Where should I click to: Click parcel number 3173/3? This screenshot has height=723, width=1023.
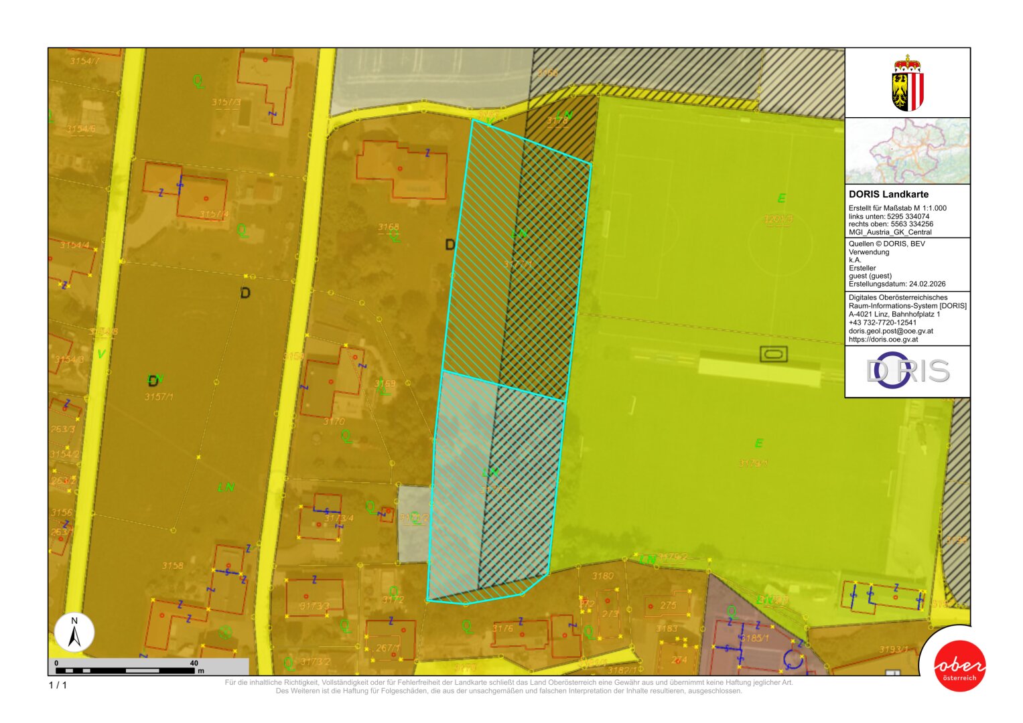[314, 606]
